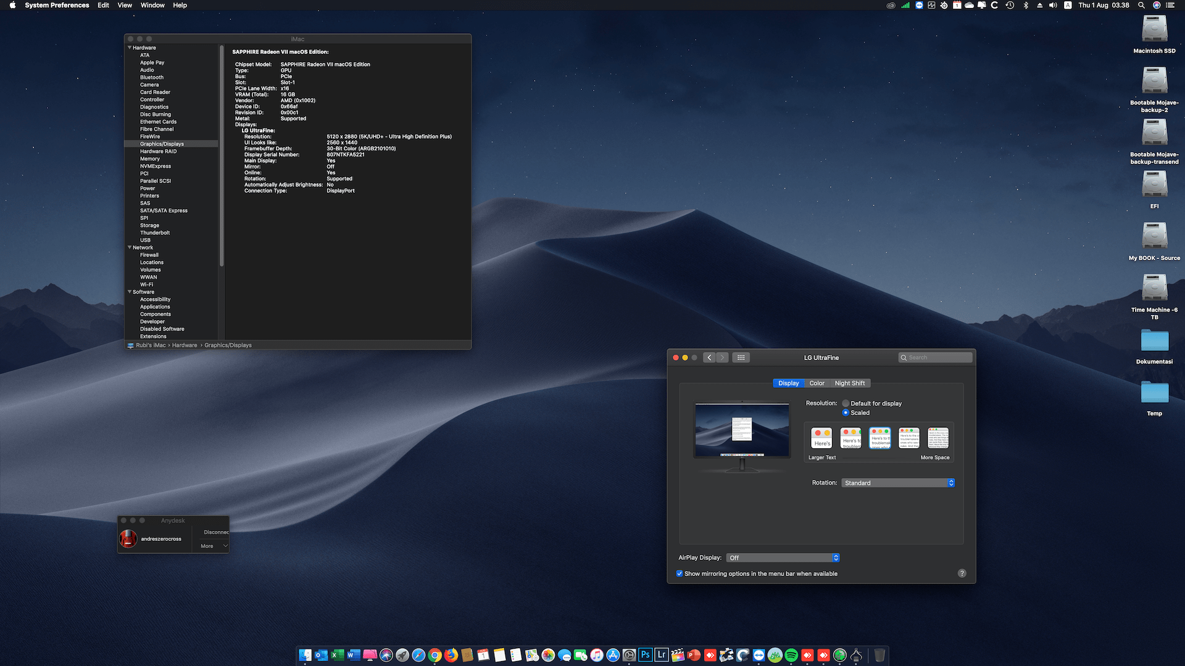The height and width of the screenshot is (666, 1185).
Task: Open Excel in the dock
Action: 338,655
